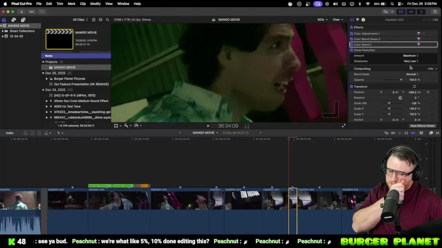The width and height of the screenshot is (442, 248).
Task: Show the Libraries sidebar clapperboard icon
Action: coord(4,20)
